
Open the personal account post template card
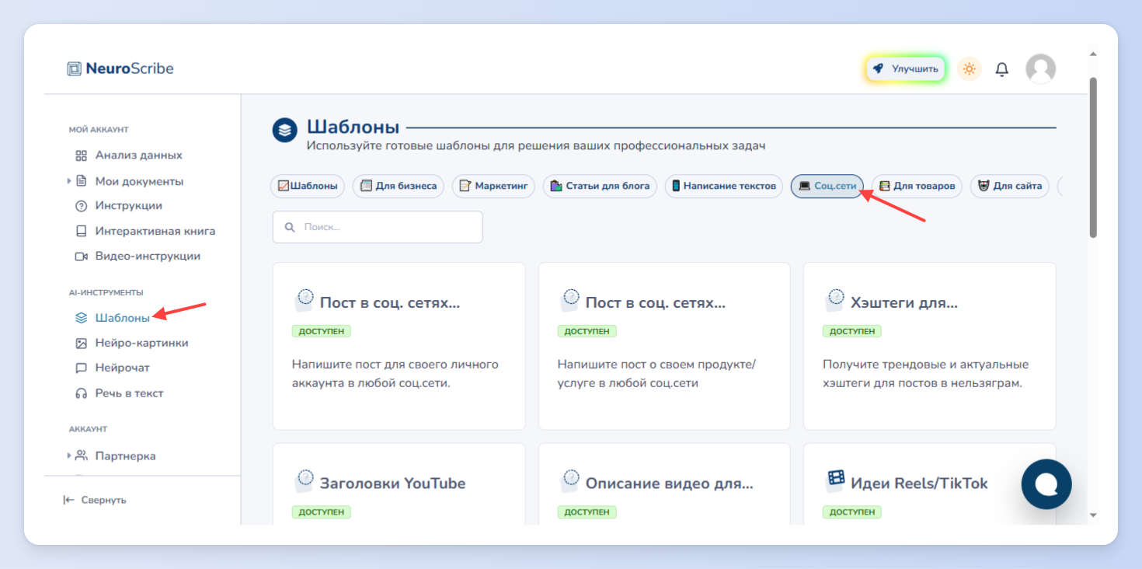click(x=399, y=346)
